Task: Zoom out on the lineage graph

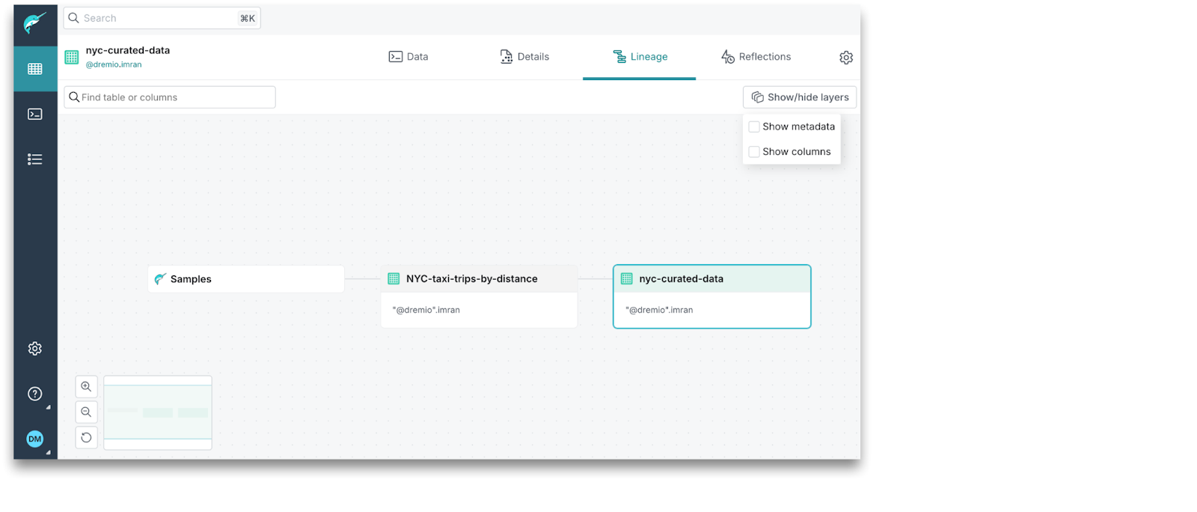Action: pos(87,412)
